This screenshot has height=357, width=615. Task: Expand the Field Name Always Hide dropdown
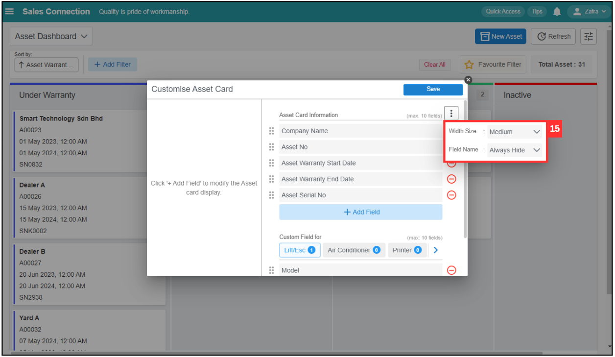[x=515, y=150]
